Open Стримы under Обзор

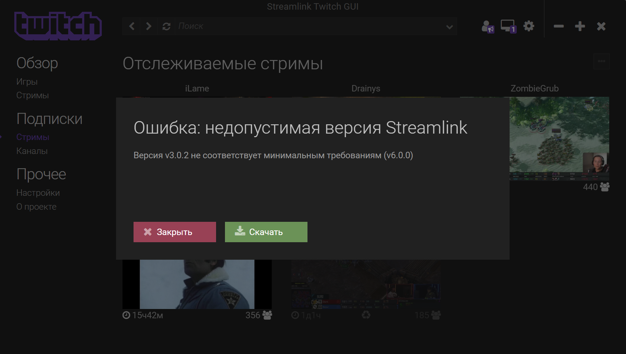32,95
